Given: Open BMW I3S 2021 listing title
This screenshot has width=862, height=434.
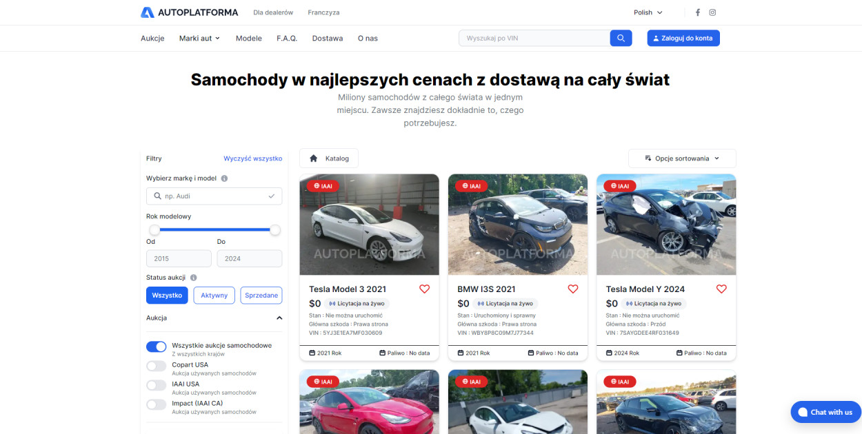Looking at the screenshot, I should [x=486, y=289].
